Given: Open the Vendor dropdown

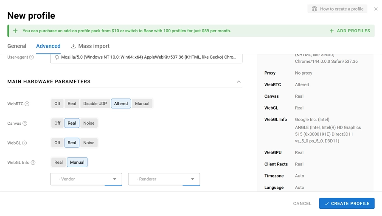Looking at the screenshot, I should [x=86, y=179].
